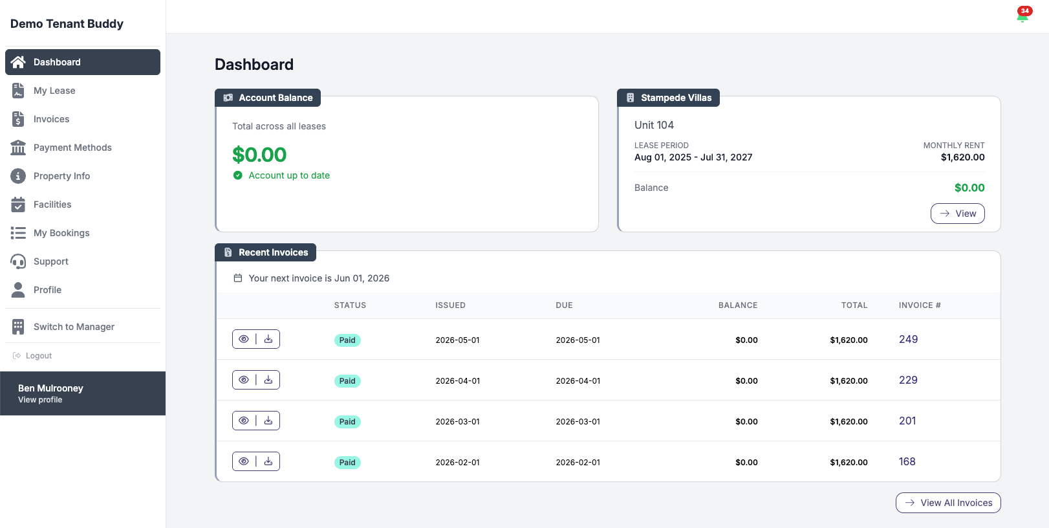
Task: Click the Account Balance card header
Action: [x=268, y=98]
